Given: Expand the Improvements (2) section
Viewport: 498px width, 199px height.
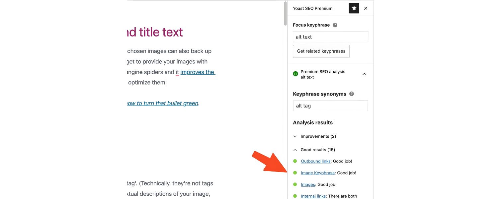Looking at the screenshot, I should (295, 136).
